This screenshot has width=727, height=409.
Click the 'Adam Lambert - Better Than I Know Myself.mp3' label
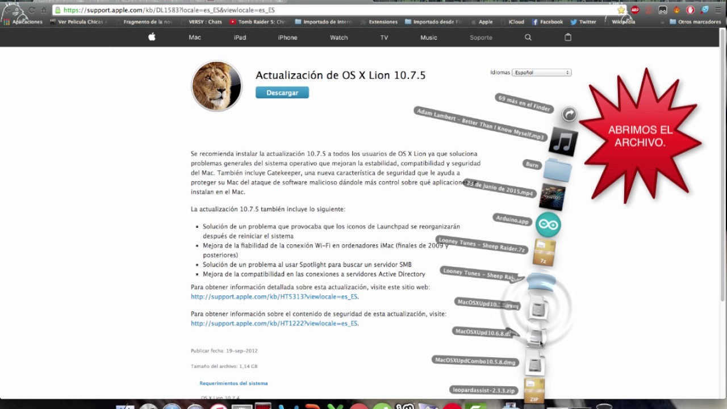[x=481, y=124]
